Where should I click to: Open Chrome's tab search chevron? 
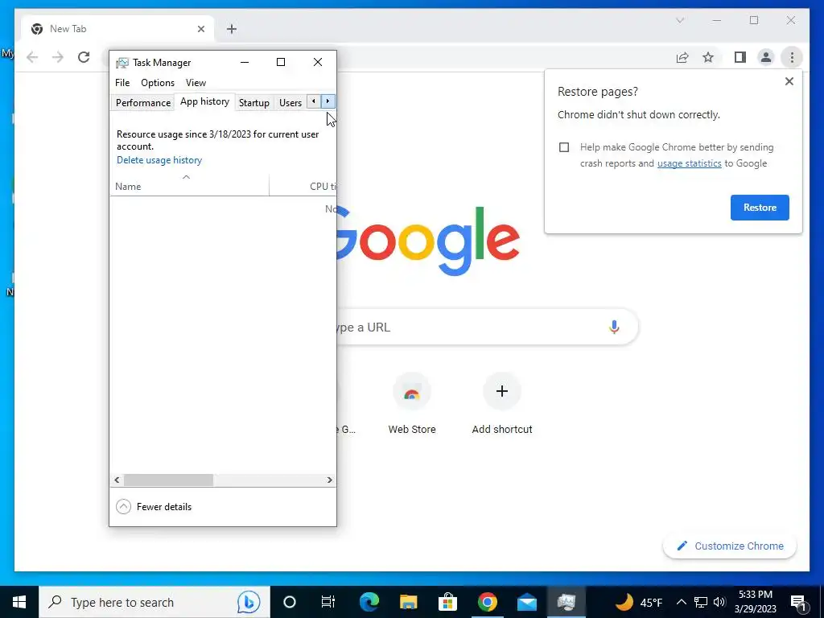point(680,20)
